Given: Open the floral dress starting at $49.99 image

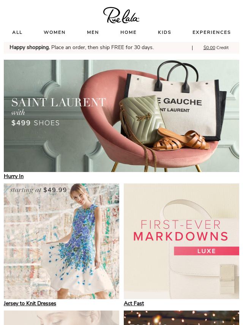Looking at the screenshot, I should [x=62, y=241].
